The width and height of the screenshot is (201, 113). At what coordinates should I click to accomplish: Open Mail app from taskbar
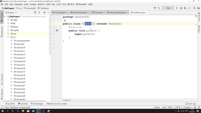click(33, 111)
